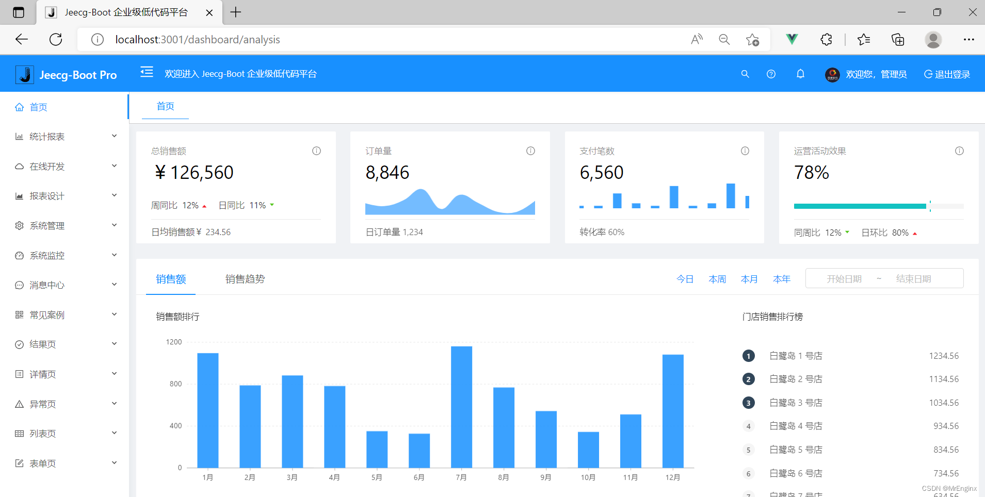
Task: Expand the 结果页 menu chevron
Action: [114, 344]
